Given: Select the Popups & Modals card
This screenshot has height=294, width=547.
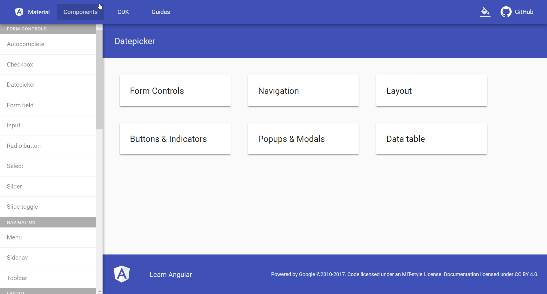Looking at the screenshot, I should [303, 139].
